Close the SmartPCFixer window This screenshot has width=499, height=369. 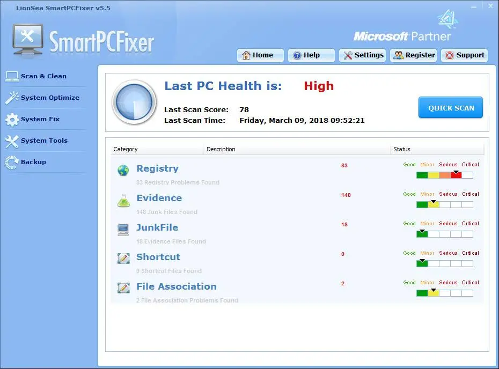491,6
